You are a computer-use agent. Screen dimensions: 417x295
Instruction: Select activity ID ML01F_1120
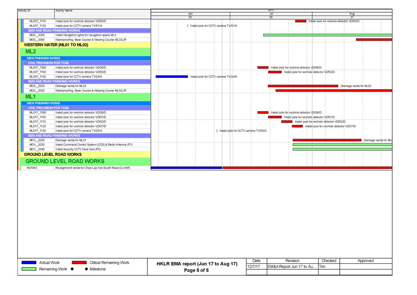38,126
